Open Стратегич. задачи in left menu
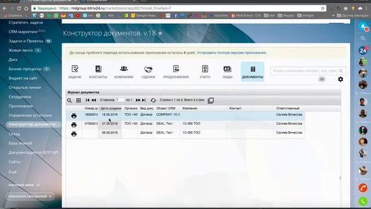Screen dimensions: 371x209 [26, 23]
